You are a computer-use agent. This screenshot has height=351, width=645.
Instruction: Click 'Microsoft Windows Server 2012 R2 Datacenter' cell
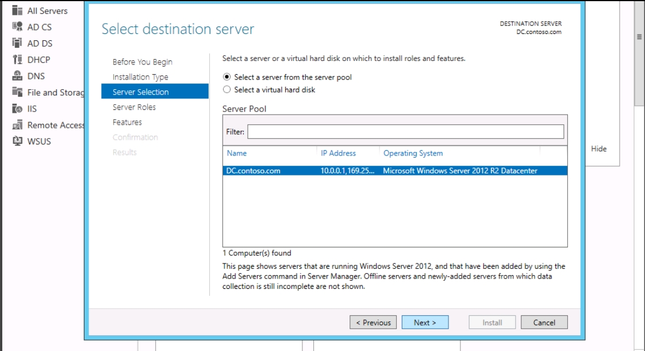[x=460, y=170]
